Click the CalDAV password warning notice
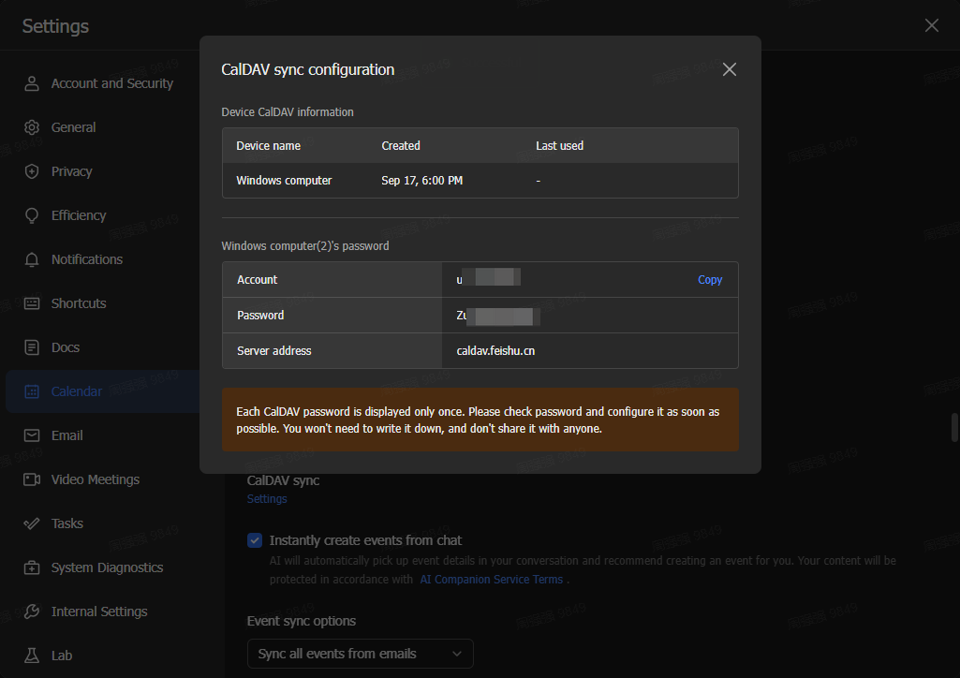This screenshot has width=960, height=678. click(x=480, y=420)
